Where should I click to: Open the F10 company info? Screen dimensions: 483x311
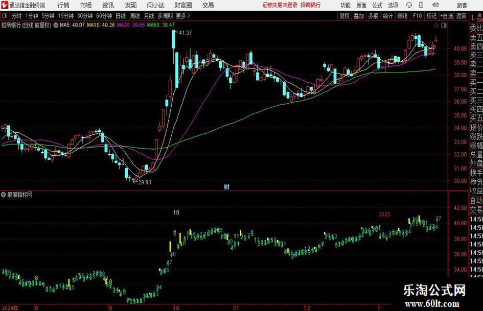[x=418, y=16]
